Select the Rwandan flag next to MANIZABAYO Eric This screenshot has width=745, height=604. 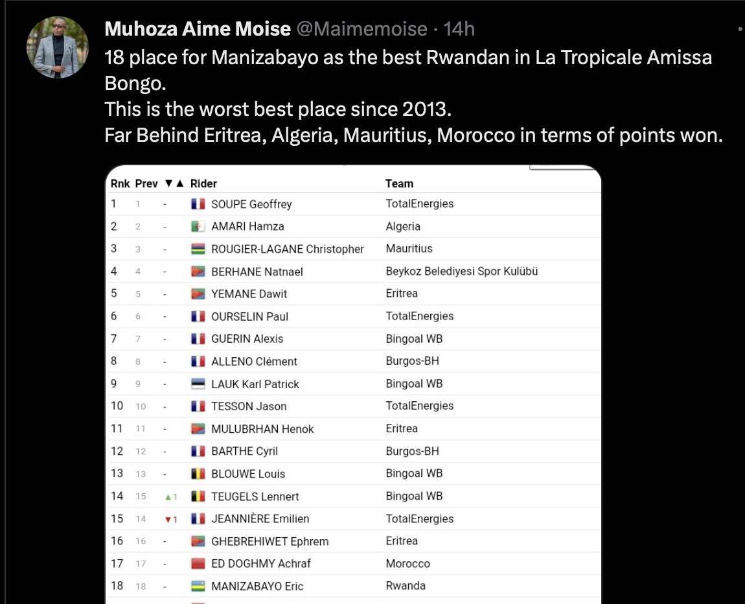[x=198, y=587]
